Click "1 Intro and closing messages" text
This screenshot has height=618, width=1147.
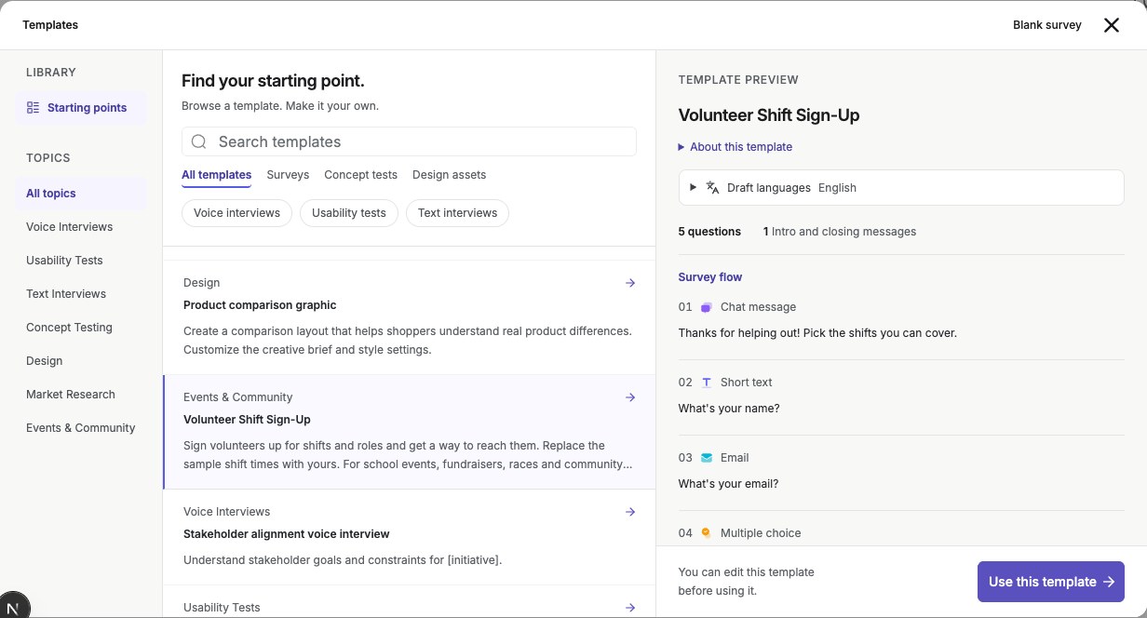840,232
